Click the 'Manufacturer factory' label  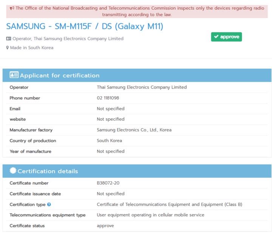(31, 130)
